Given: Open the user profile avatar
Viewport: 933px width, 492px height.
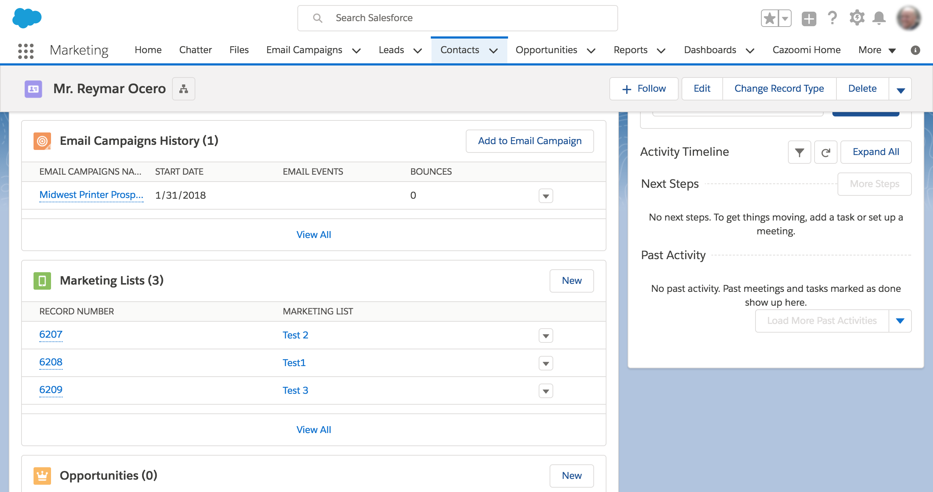Looking at the screenshot, I should (x=909, y=18).
